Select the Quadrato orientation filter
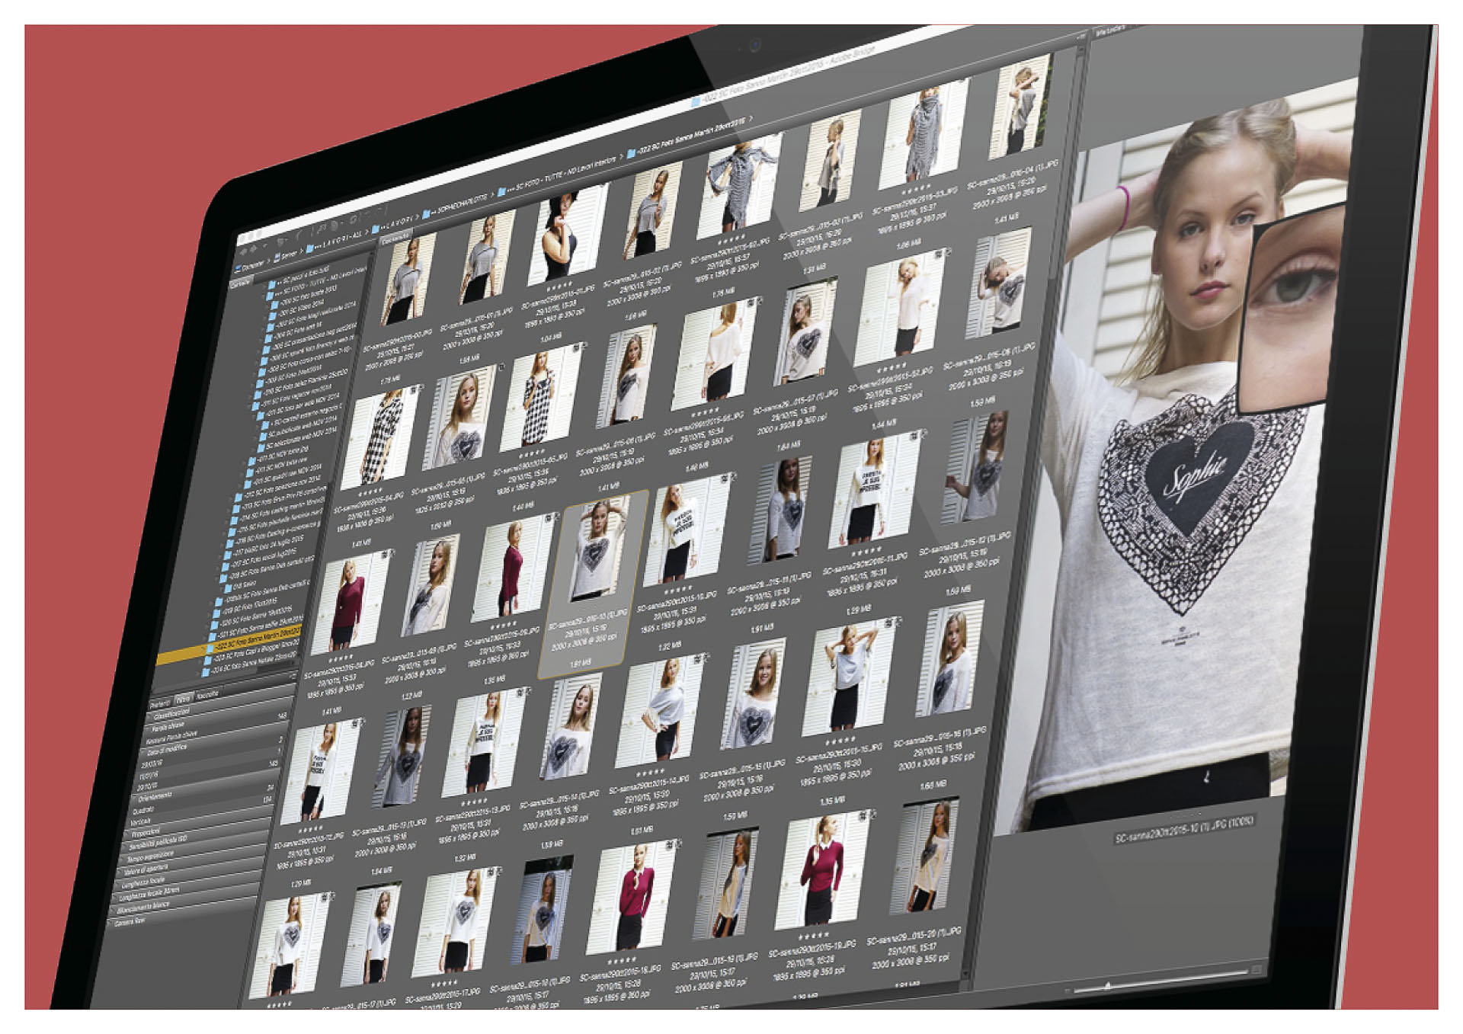Viewport: 1463px width, 1034px height. tap(143, 811)
